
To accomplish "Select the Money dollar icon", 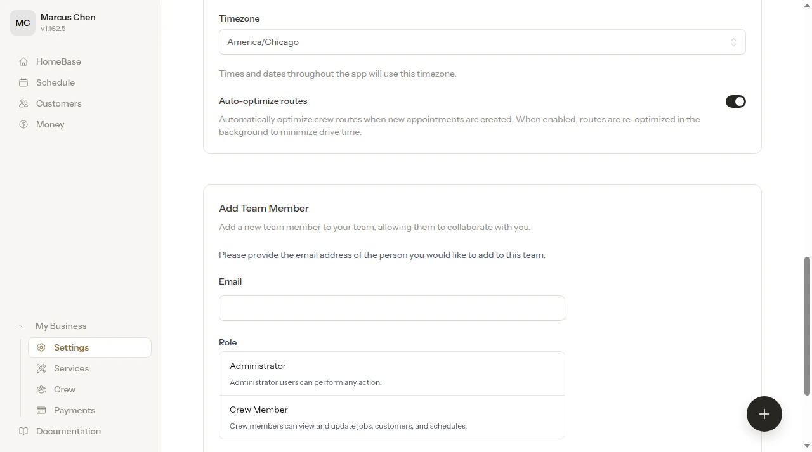I will [23, 124].
